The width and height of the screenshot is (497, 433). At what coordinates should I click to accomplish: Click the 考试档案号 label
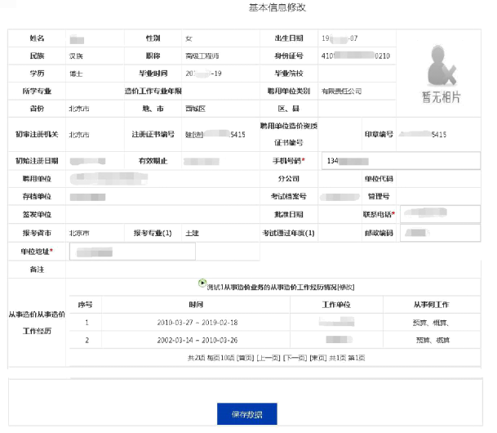(289, 197)
